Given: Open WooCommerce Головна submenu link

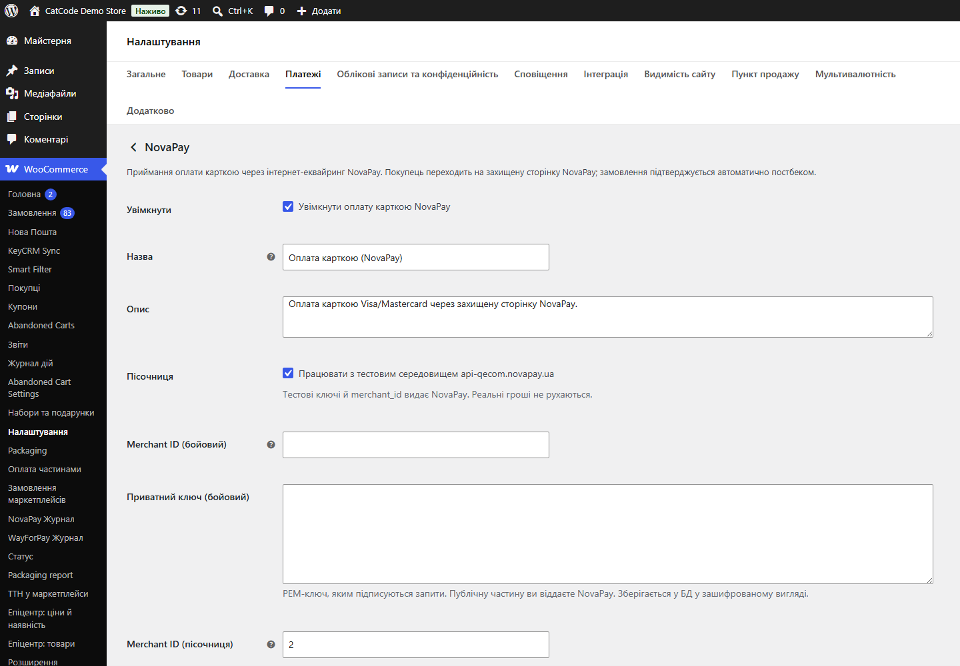Looking at the screenshot, I should (24, 194).
